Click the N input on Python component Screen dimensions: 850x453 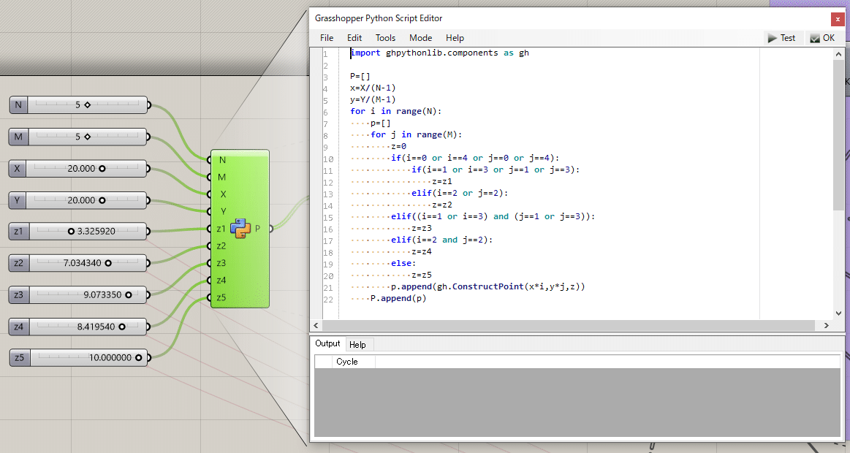point(222,160)
